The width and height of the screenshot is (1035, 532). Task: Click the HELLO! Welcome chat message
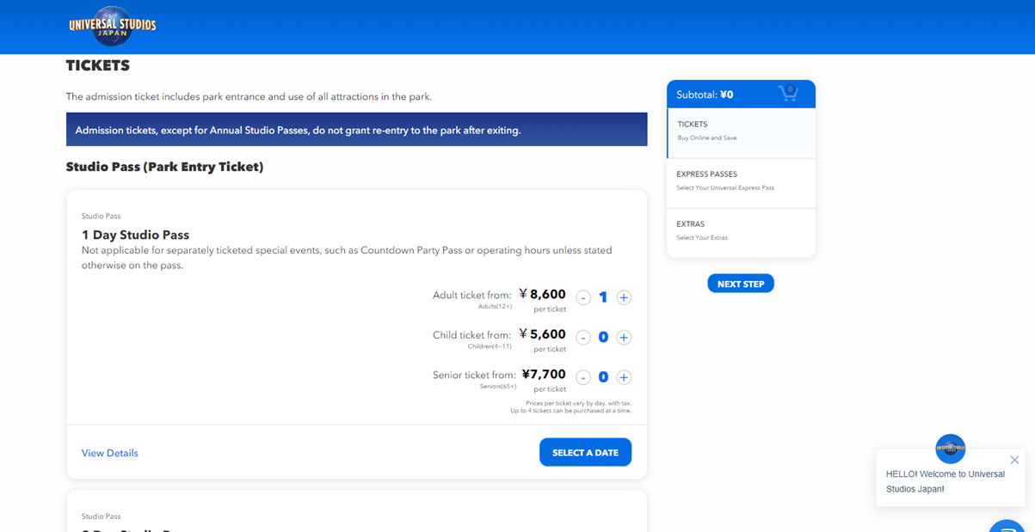coord(946,481)
